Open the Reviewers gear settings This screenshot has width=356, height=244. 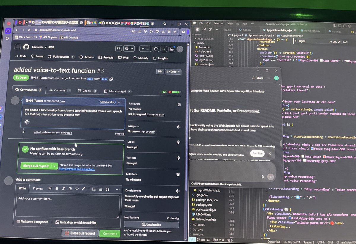179,105
